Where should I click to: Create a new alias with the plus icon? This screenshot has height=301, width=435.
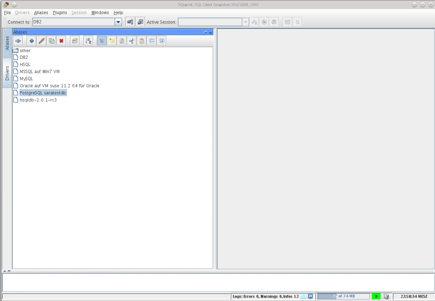tap(32, 40)
